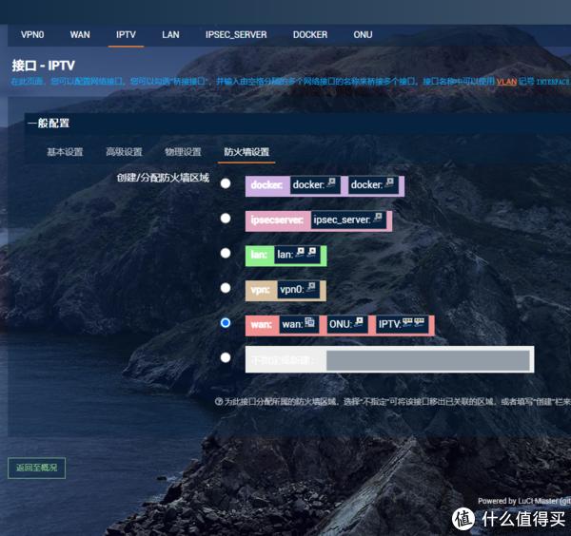Click the interface icon in wan badge
Viewport: 571px width, 536px height.
coord(309,322)
